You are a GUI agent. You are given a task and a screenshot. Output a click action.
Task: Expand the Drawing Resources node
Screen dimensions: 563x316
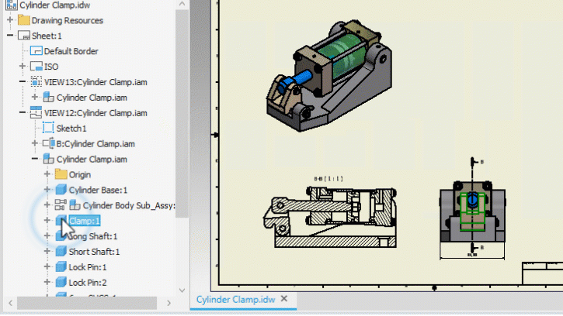pos(10,20)
